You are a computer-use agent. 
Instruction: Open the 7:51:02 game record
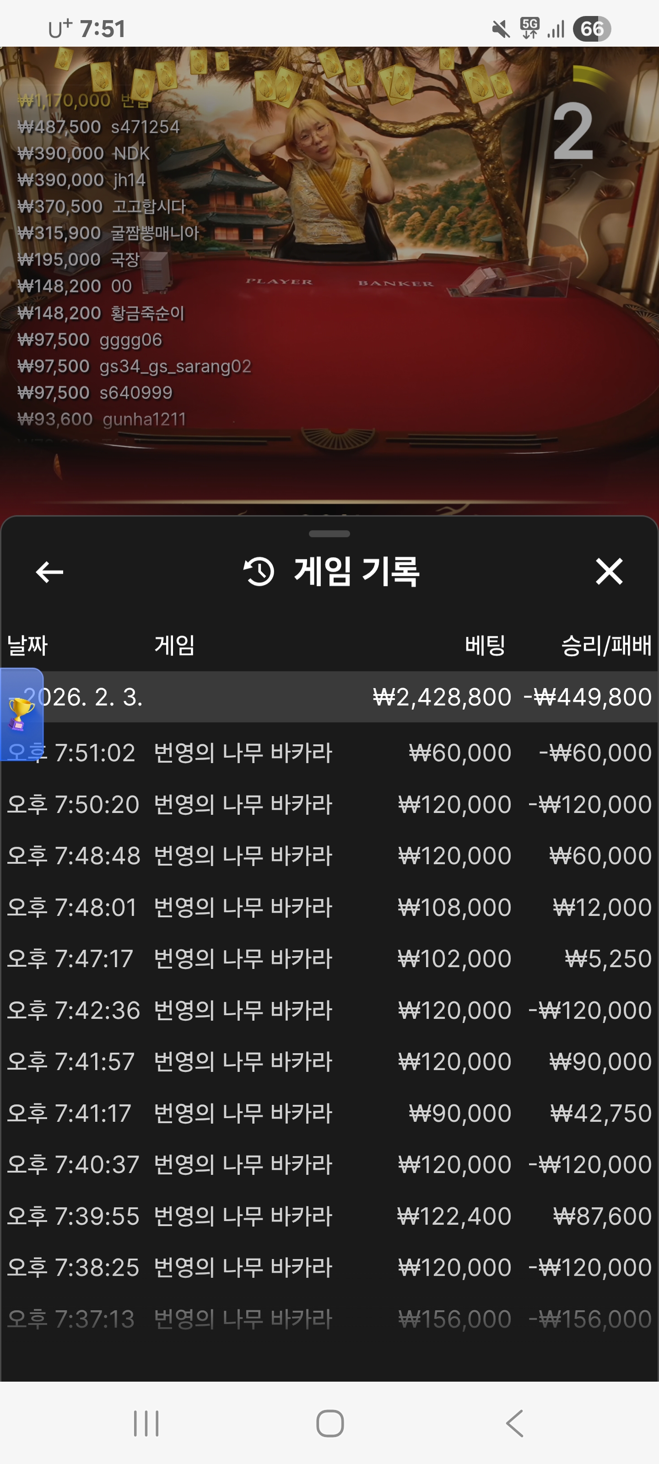coord(329,753)
